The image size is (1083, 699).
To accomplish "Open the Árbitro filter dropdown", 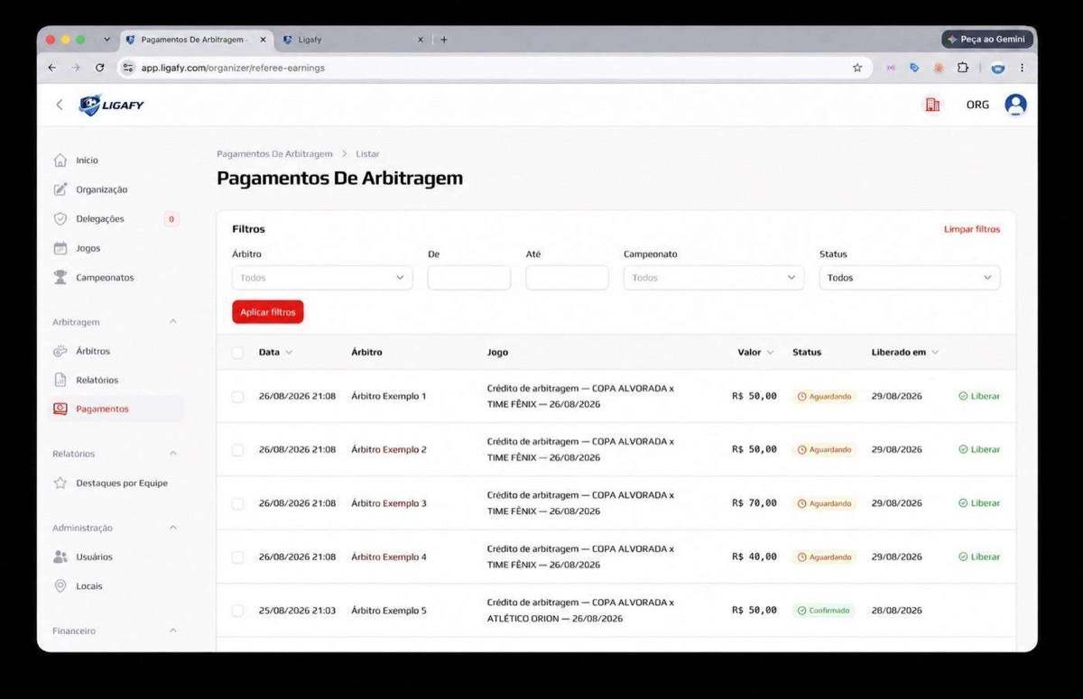I will pyautogui.click(x=322, y=278).
